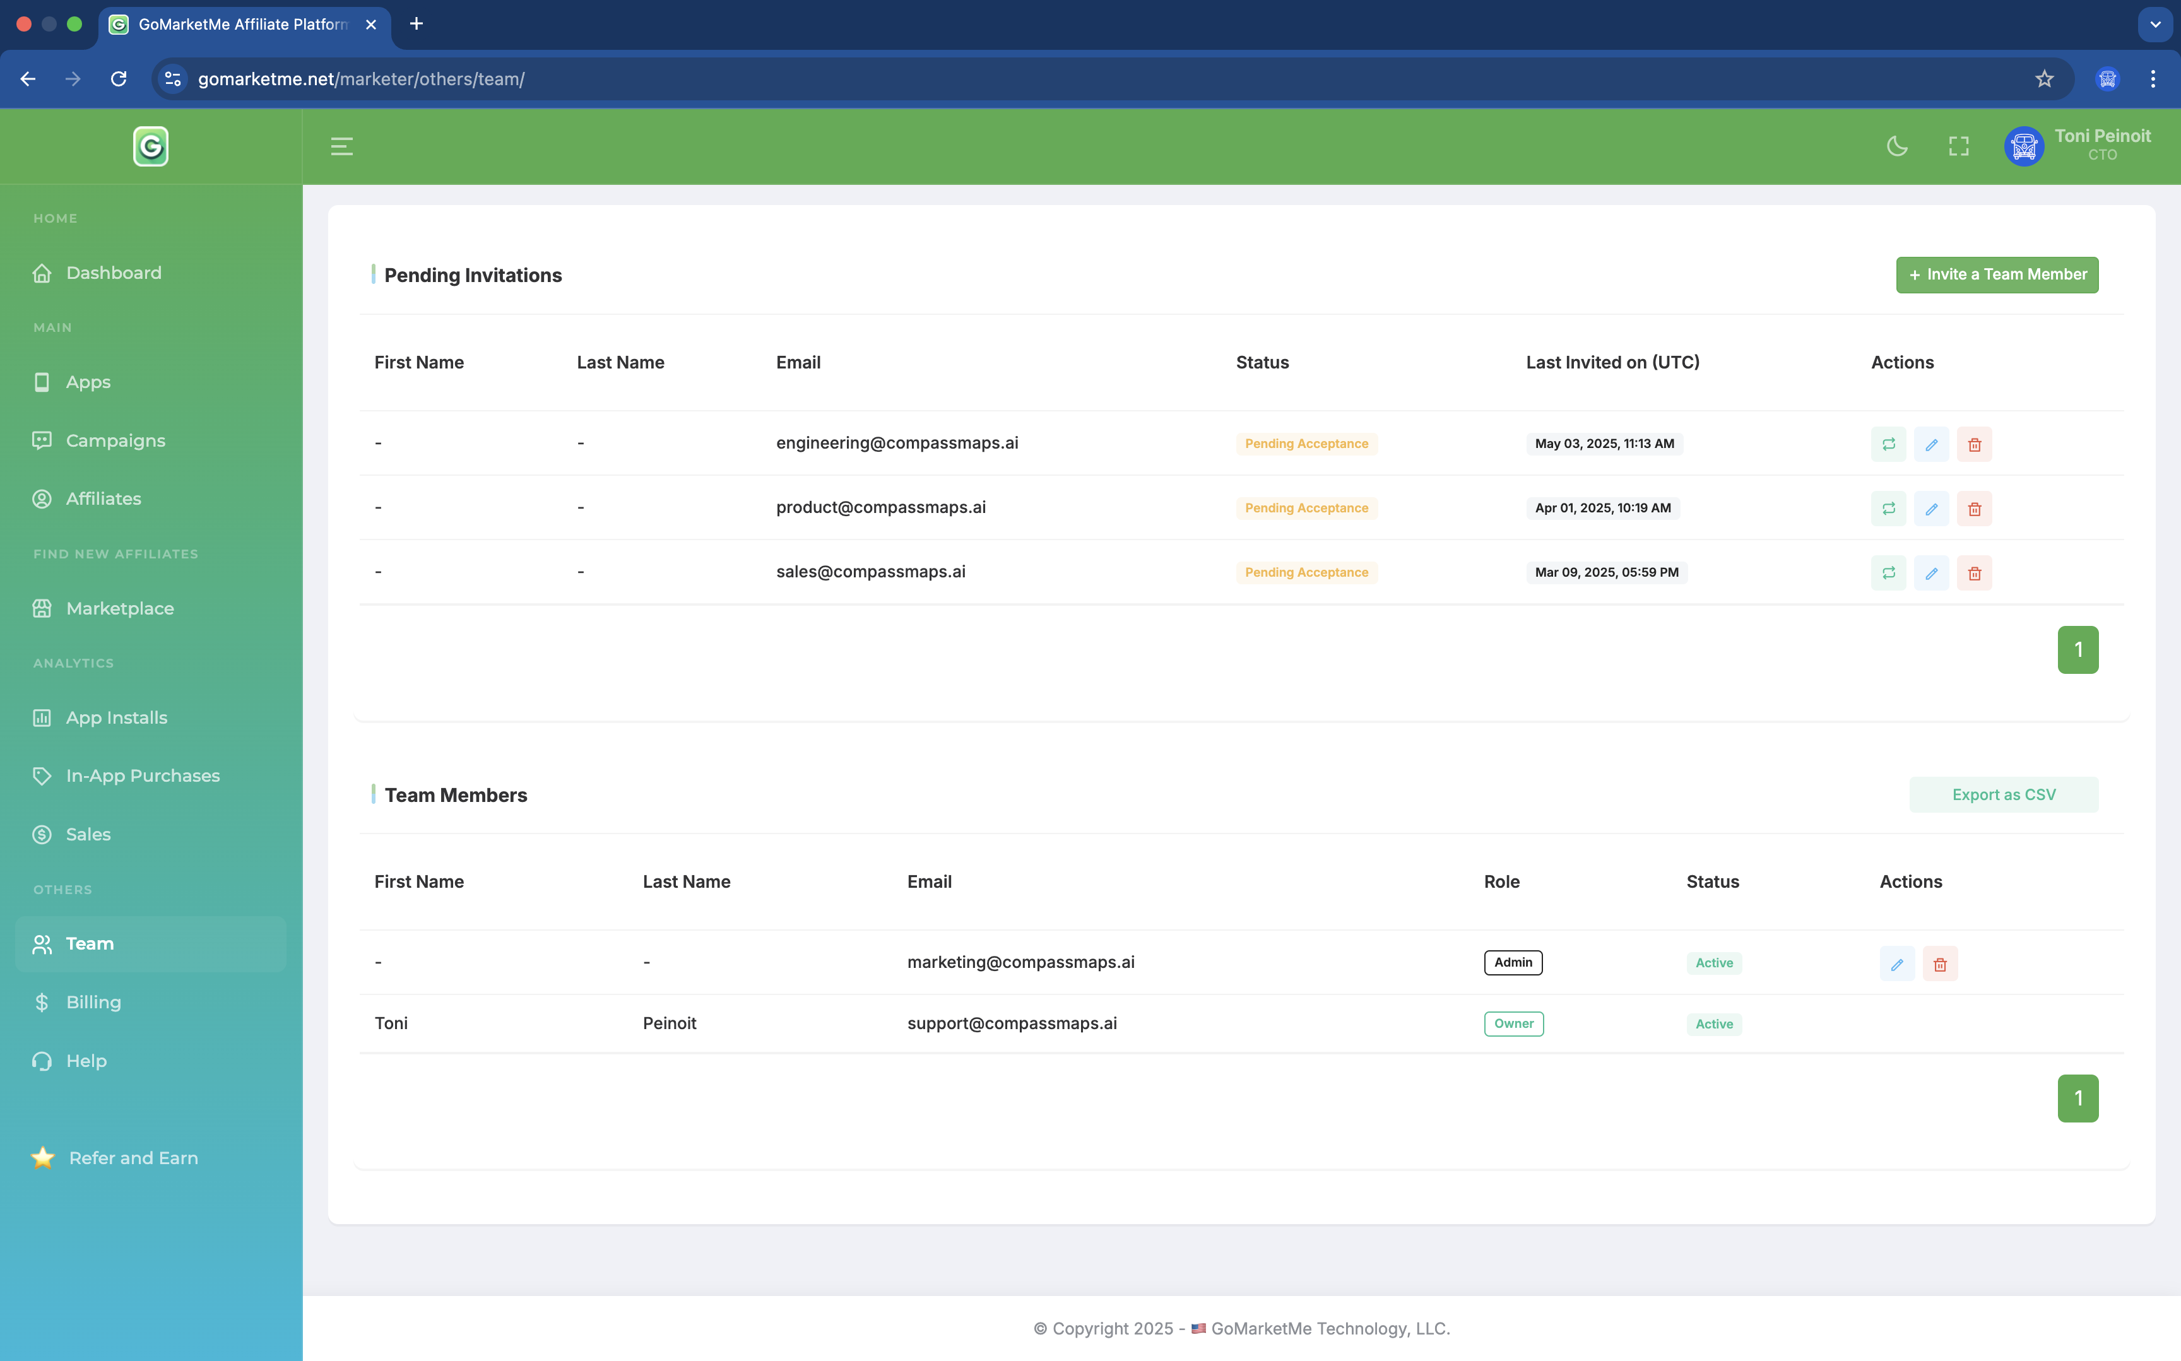Screen dimensions: 2181x1361
Task: Select page 1 of Team Members
Action: pos(2078,1098)
